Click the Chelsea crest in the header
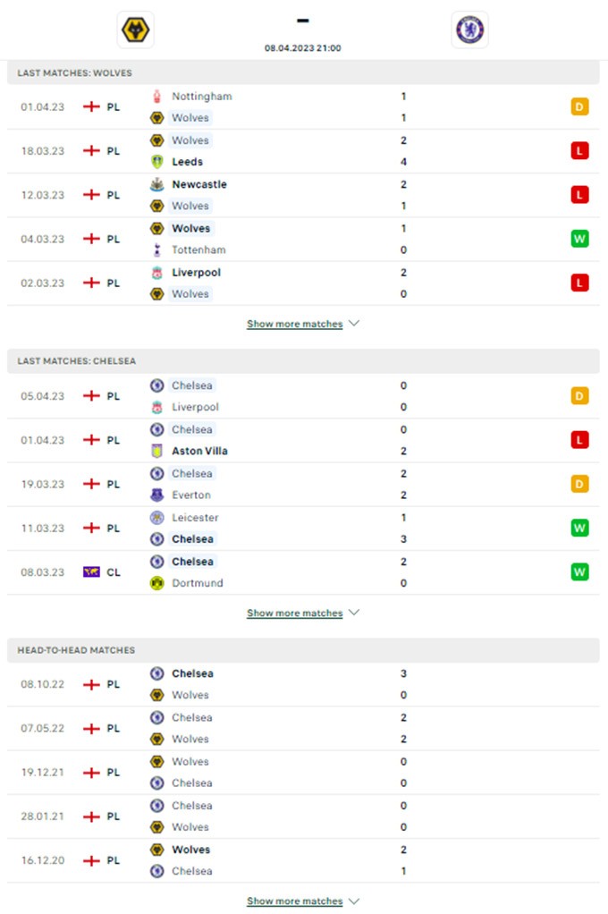This screenshot has height=914, width=608. point(469,30)
